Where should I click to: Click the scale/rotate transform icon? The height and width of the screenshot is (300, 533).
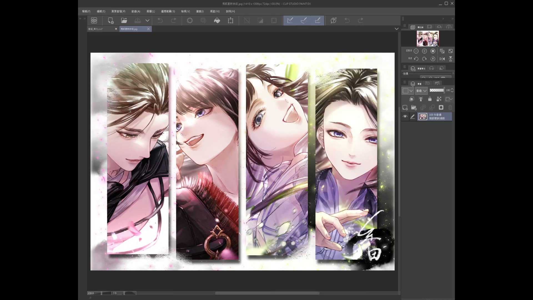coord(230,21)
